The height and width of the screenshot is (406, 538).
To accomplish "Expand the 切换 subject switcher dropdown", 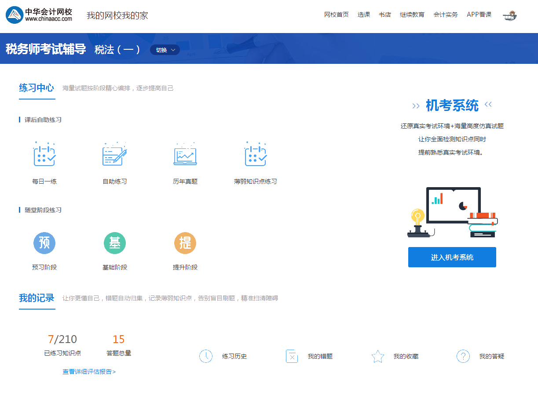I will pyautogui.click(x=165, y=50).
